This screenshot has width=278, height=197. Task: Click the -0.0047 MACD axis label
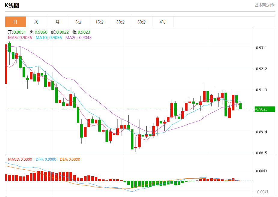[261, 192]
